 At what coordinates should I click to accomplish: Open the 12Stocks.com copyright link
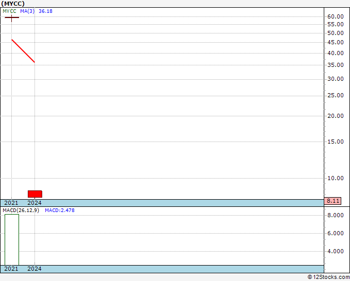328,277
